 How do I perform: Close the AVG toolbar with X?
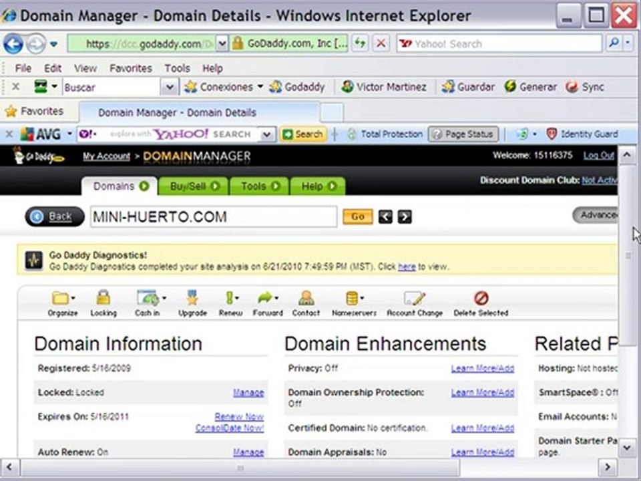[9, 134]
